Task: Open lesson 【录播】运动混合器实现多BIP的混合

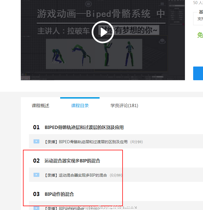Action: [76, 175]
